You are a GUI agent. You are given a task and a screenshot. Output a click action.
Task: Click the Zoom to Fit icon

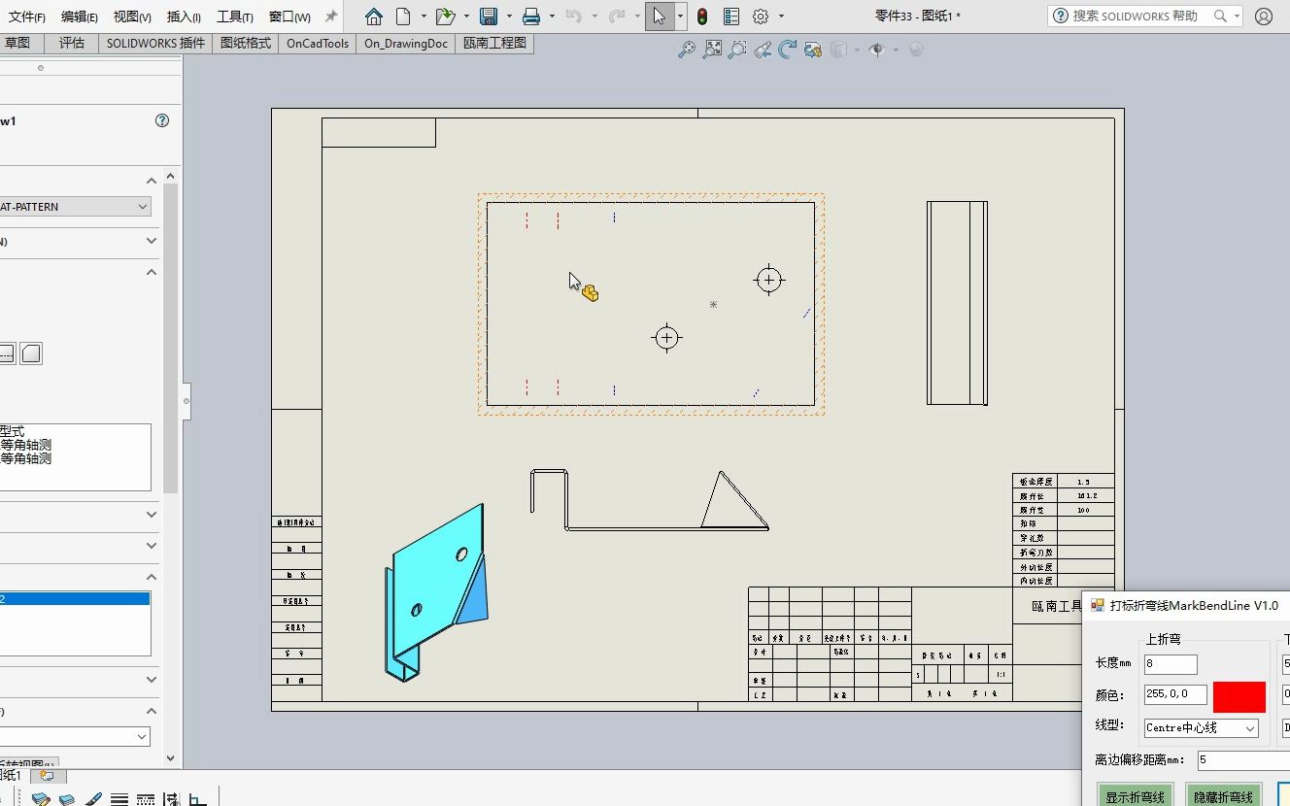713,50
